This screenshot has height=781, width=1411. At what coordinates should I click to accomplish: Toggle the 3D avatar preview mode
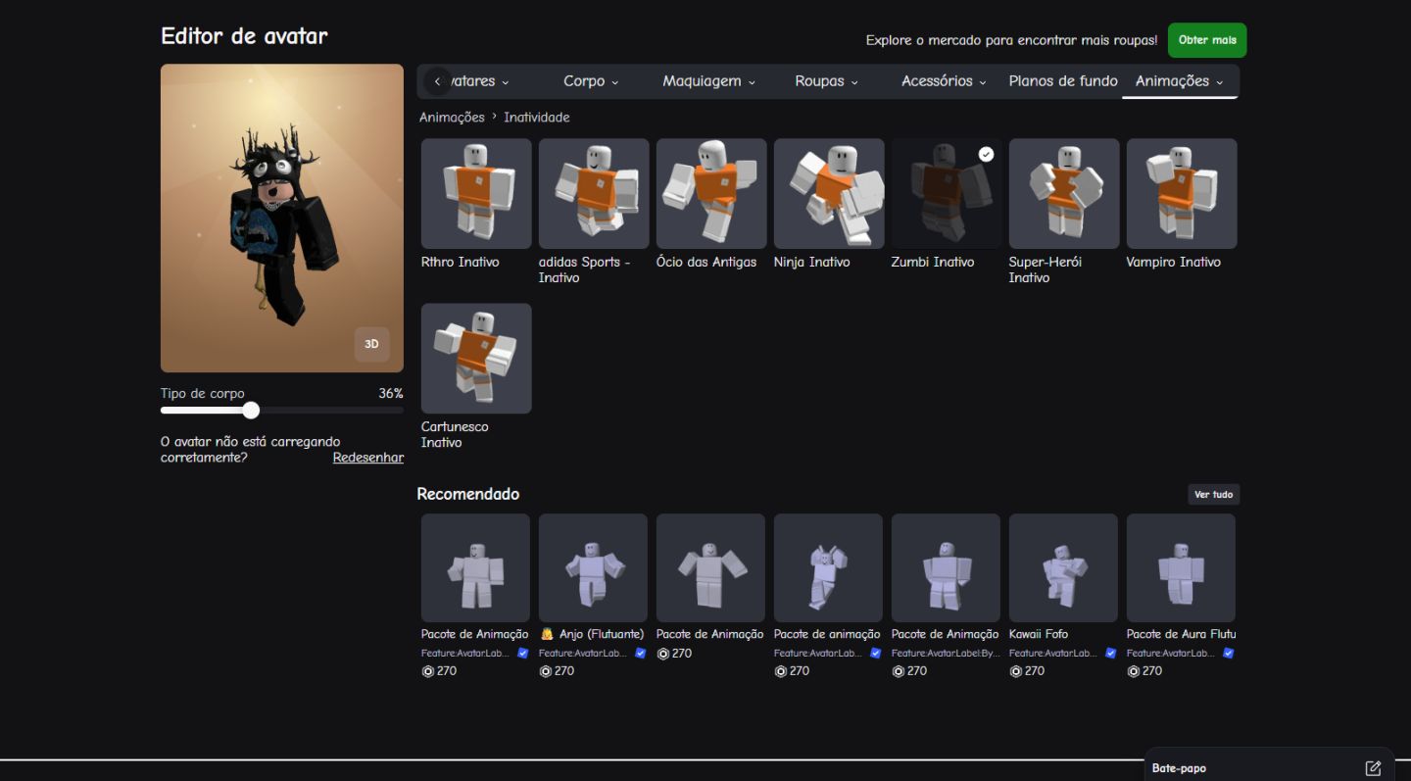[x=371, y=344]
